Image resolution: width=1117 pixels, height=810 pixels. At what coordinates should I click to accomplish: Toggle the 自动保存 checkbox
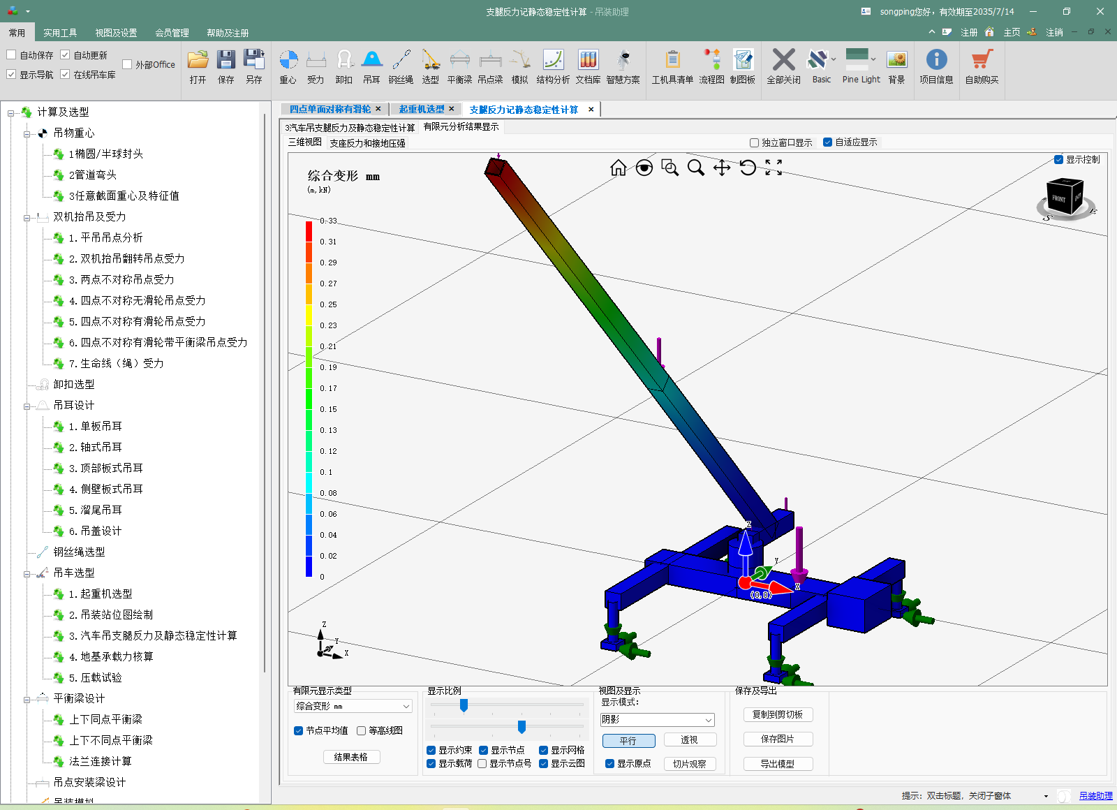point(11,54)
